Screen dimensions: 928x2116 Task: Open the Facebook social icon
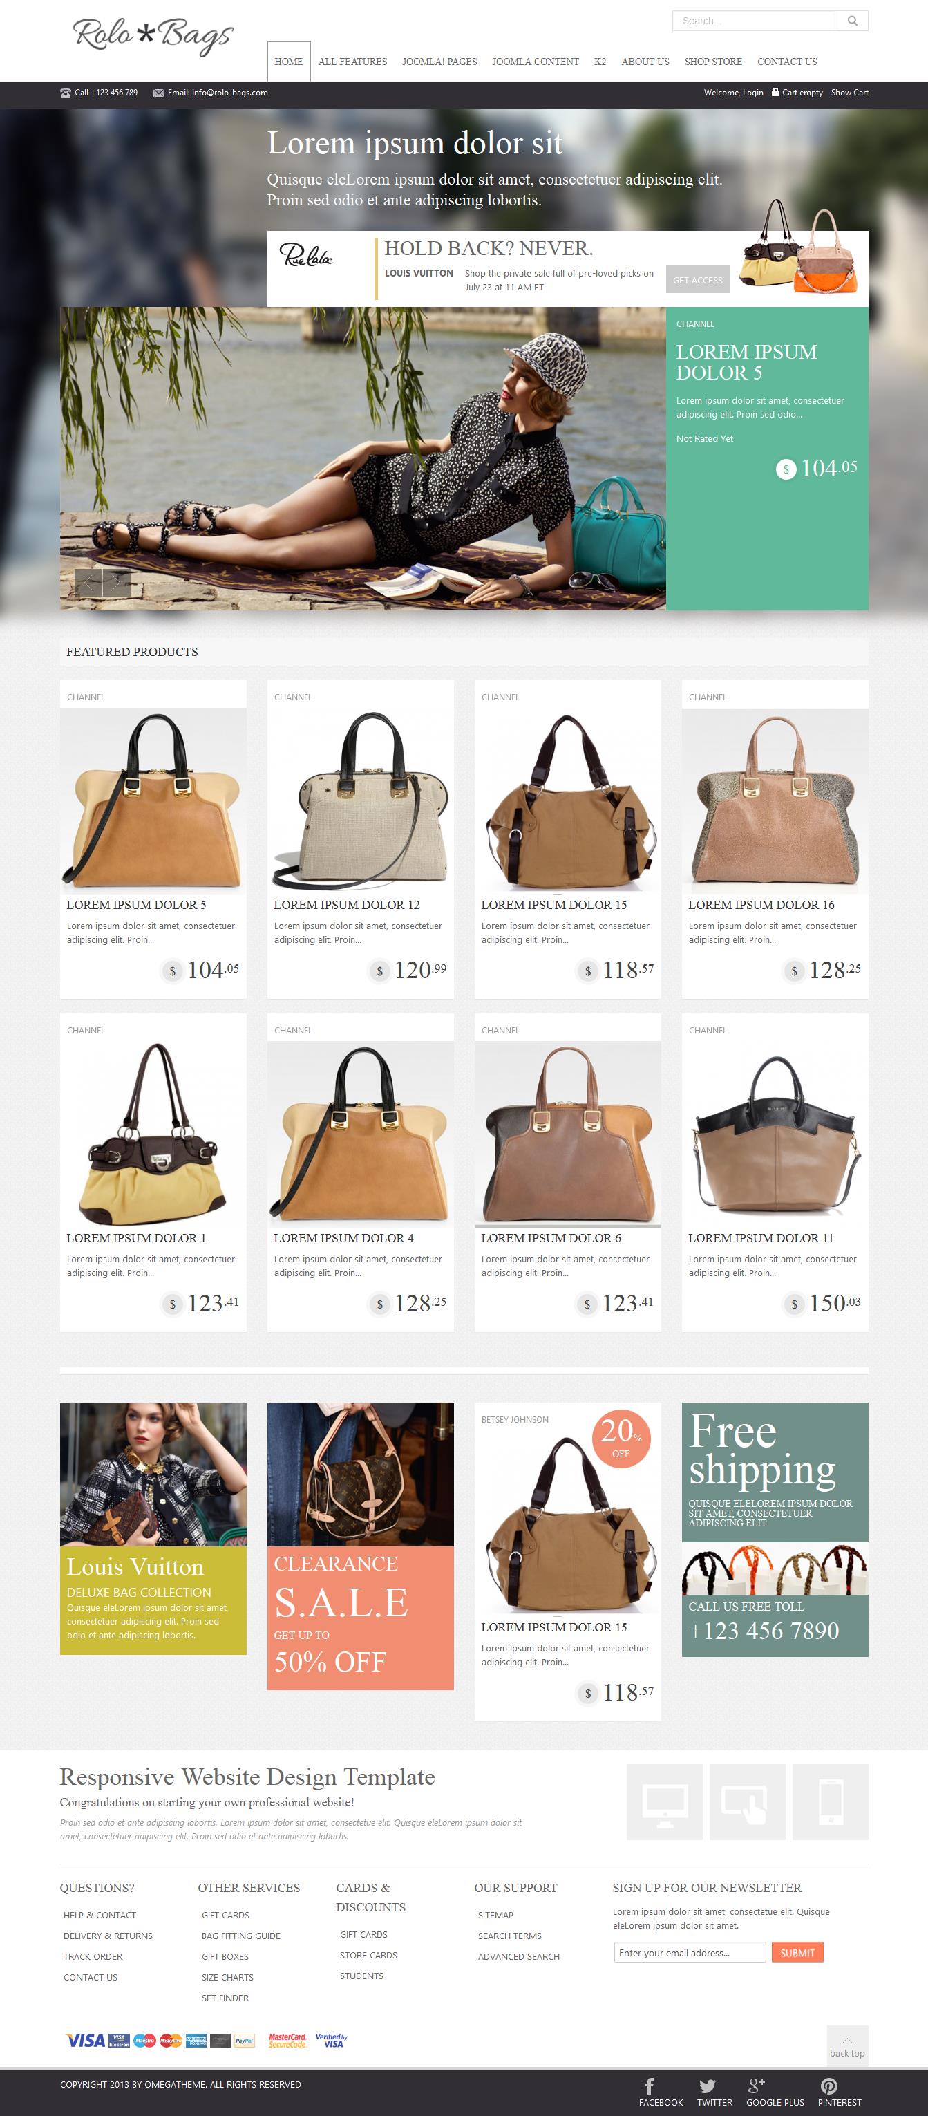(649, 2086)
